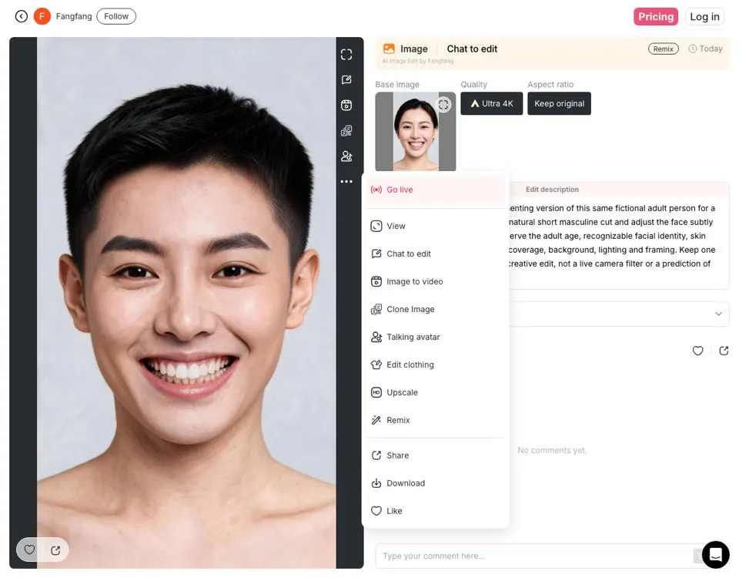Screen dimensions: 739x578
Task: Choose Like in the options menu
Action: point(436,511)
